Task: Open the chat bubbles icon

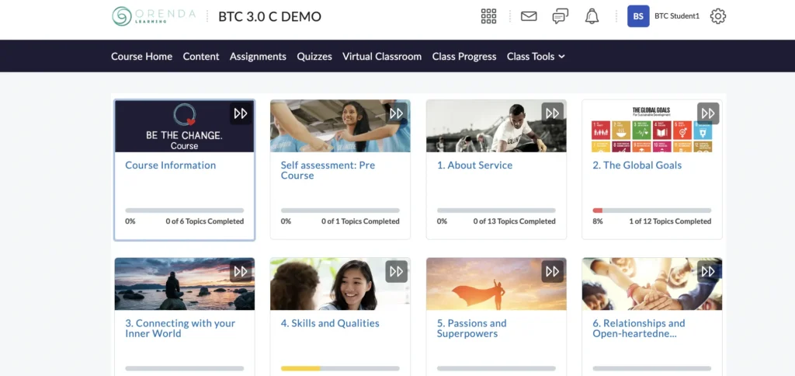Action: (560, 16)
